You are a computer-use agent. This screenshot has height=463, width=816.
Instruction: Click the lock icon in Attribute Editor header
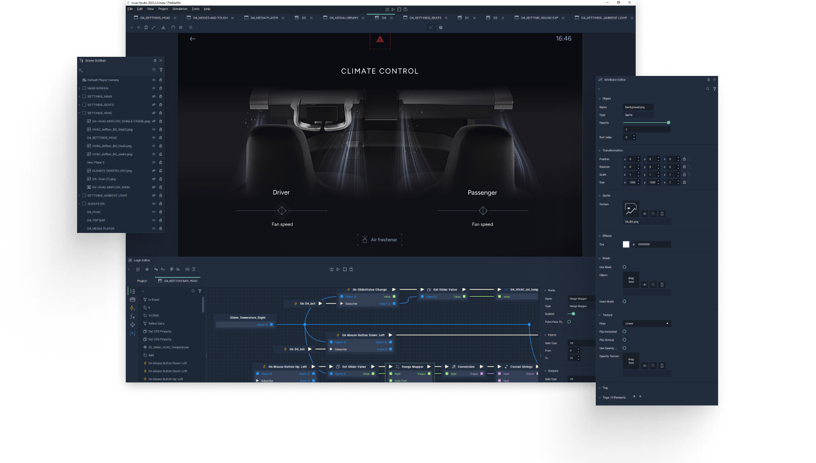708,79
